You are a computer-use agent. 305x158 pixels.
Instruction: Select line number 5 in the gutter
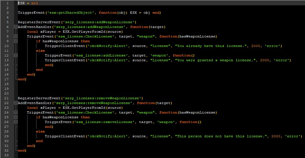click(x=8, y=22)
